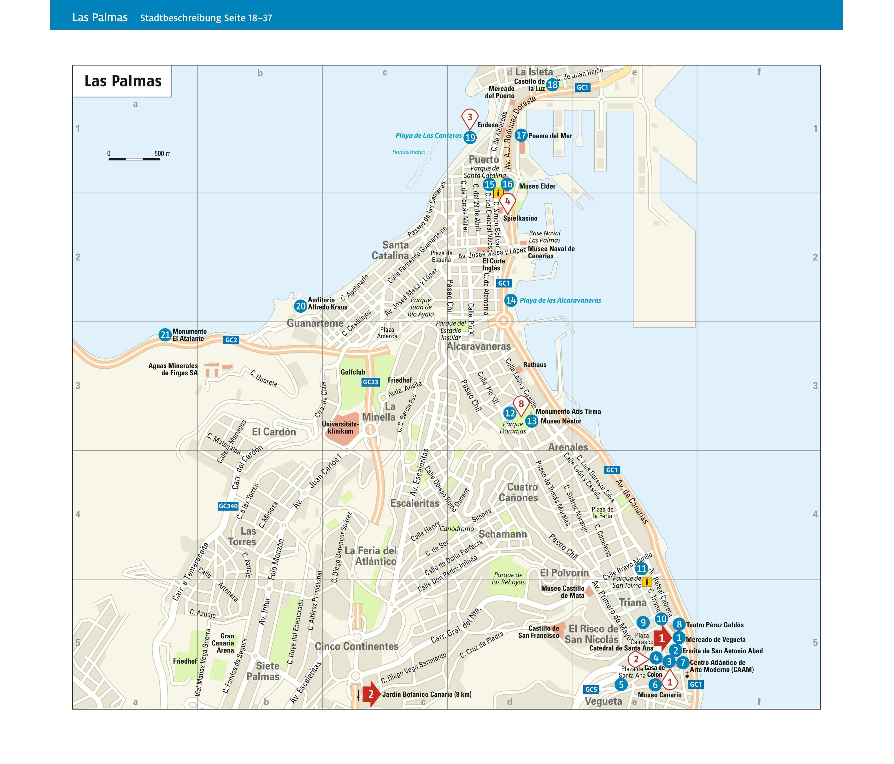Click the GC23 road sign near Golfclub
Screen dimensions: 894x764
370,382
